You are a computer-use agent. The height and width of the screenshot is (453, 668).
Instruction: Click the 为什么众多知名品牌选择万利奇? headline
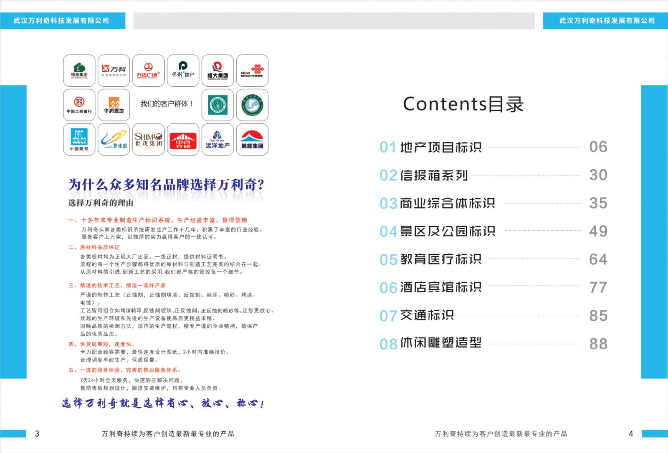pyautogui.click(x=166, y=184)
